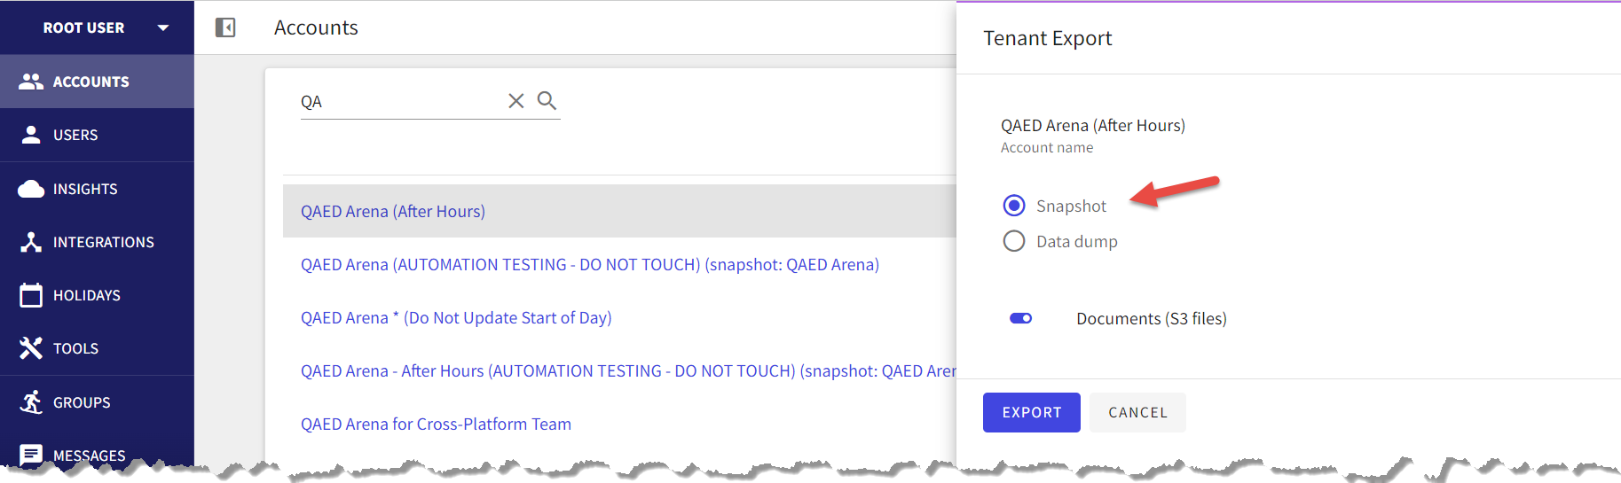The width and height of the screenshot is (1621, 483).
Task: Clear the QA search with X icon
Action: click(x=515, y=101)
